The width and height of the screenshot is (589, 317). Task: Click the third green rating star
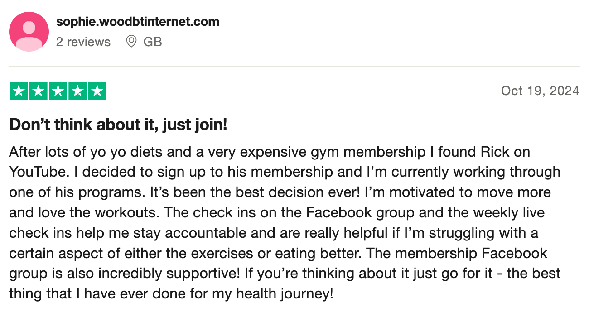pos(58,91)
